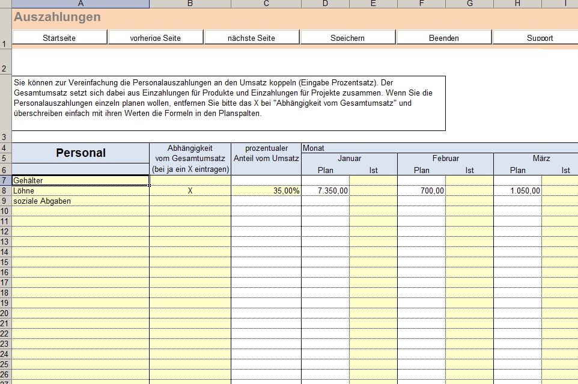Select row 8 header
Viewport: 578px width, 384px height.
pyautogui.click(x=5, y=190)
